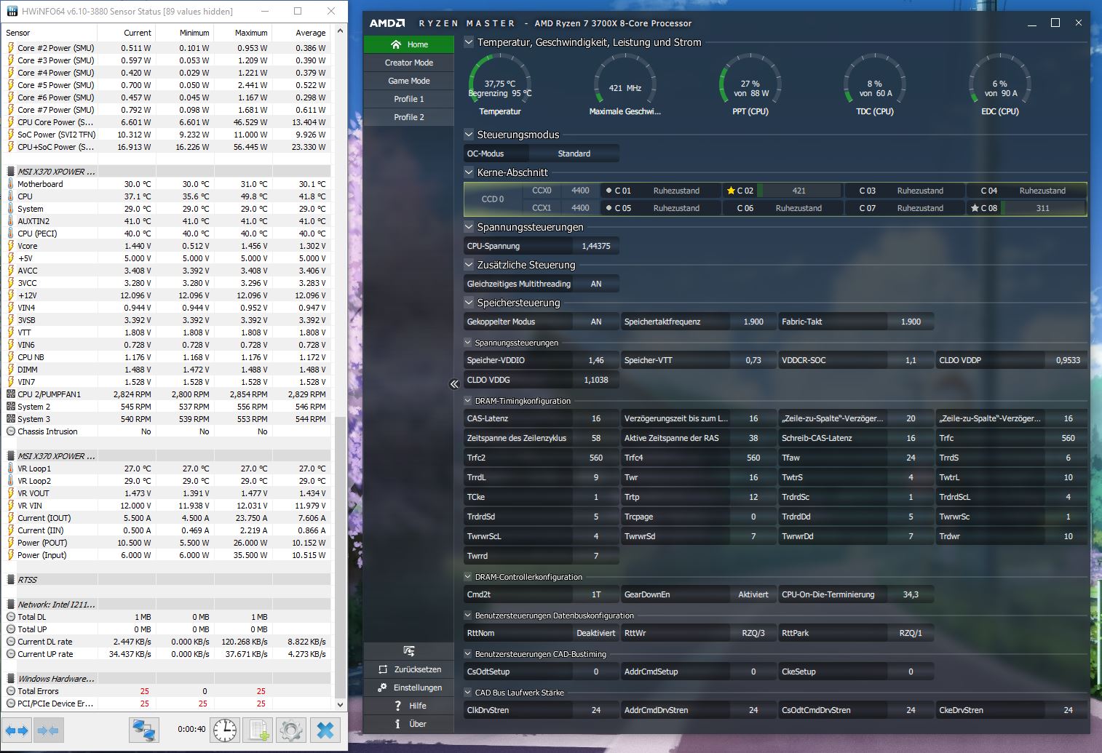The image size is (1102, 753).
Task: Click the Current column header in HWiNFO
Action: click(127, 33)
